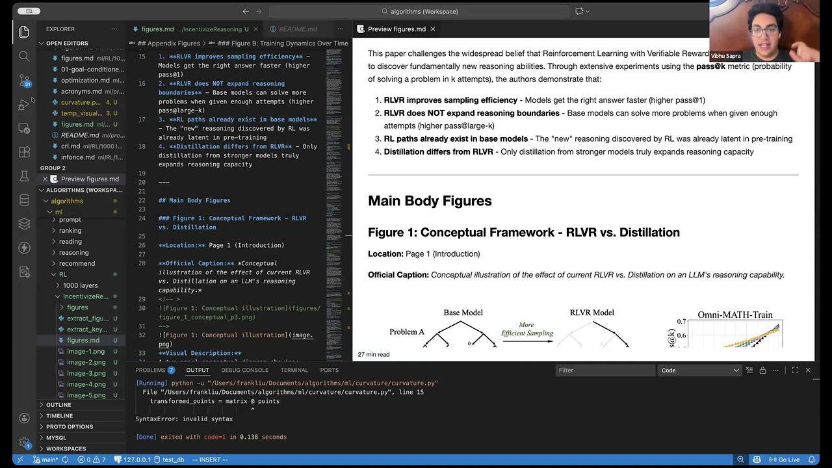Viewport: 832px width, 468px height.
Task: Click synchronize changes icon in status bar
Action: click(x=65, y=460)
